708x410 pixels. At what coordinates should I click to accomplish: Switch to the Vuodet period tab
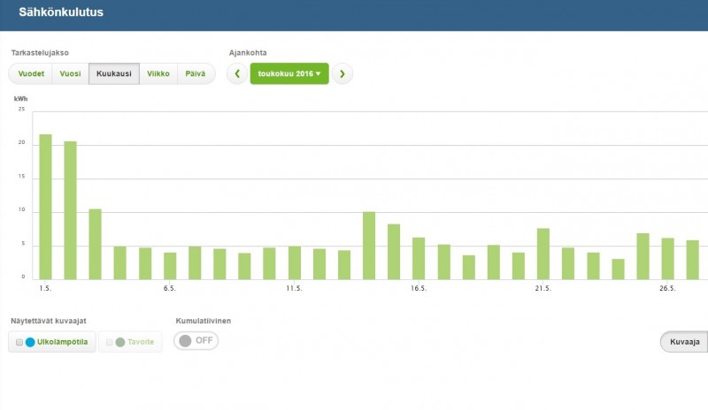[x=31, y=74]
